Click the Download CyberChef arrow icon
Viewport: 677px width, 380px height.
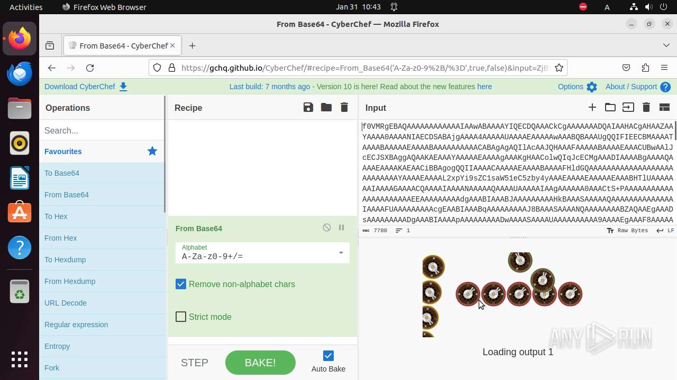click(123, 87)
